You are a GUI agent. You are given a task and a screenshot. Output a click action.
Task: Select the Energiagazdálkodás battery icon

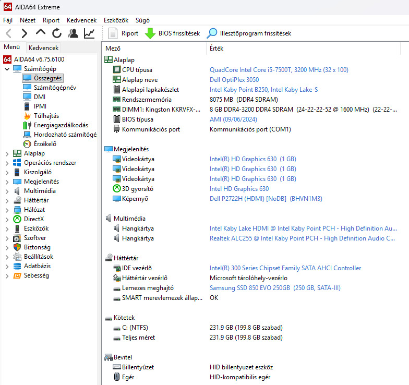tap(27, 125)
